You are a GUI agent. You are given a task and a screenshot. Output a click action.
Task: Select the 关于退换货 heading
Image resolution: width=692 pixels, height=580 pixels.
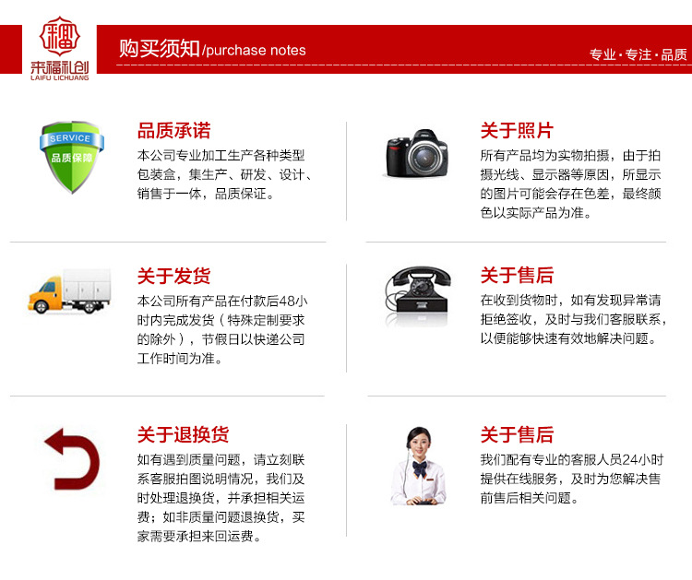click(x=184, y=434)
